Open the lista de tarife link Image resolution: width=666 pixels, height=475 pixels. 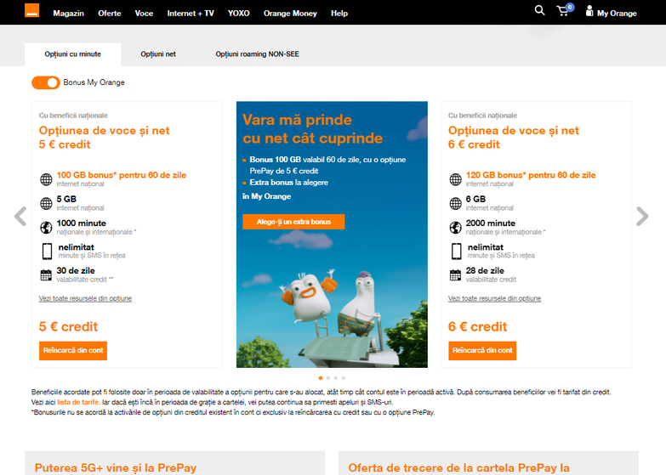click(x=72, y=402)
